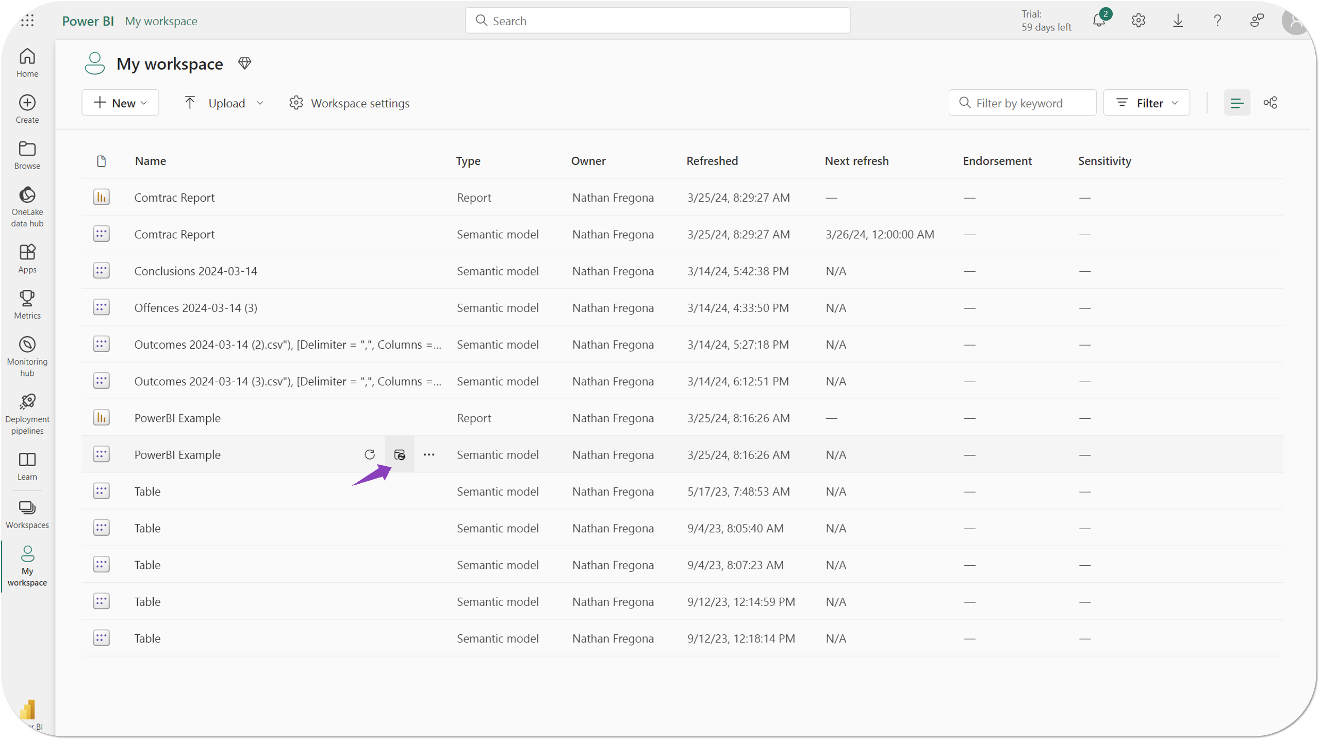Select the list view toggle

point(1236,103)
